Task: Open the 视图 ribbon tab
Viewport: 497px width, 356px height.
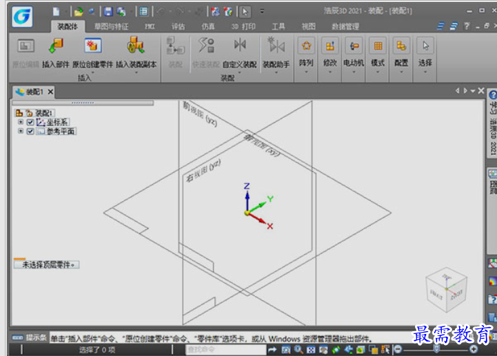Action: [x=308, y=27]
